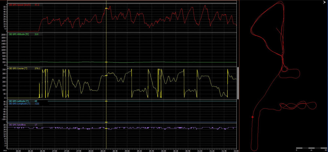Click the yellow cursor marker on latitude trace
This screenshot has height=152, width=328.
tap(106, 101)
